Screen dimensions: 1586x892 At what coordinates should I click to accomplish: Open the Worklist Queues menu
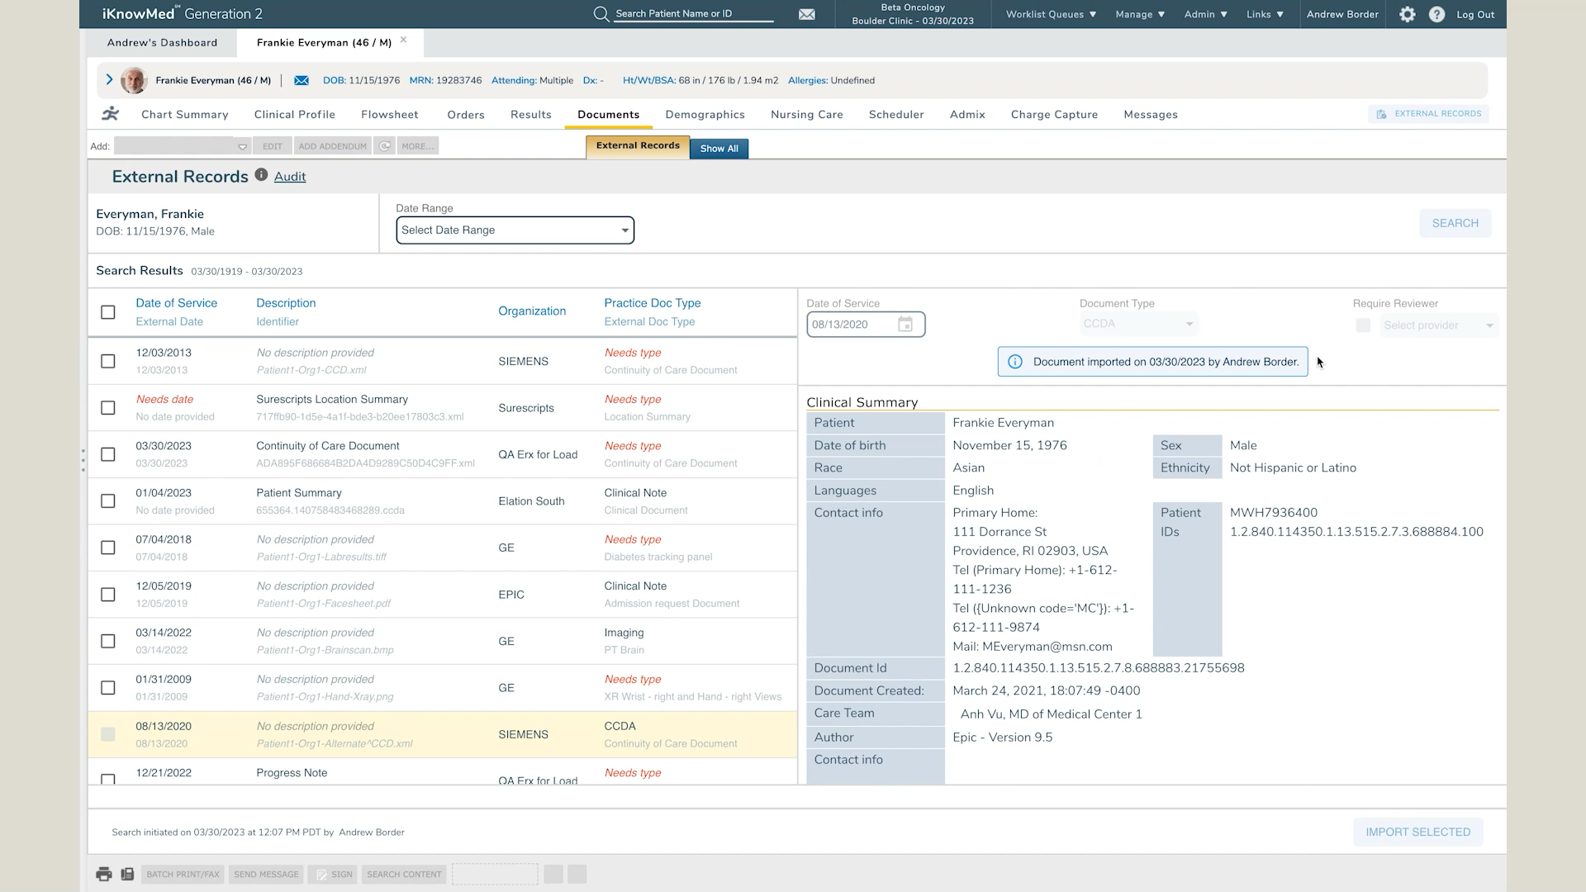[1051, 14]
